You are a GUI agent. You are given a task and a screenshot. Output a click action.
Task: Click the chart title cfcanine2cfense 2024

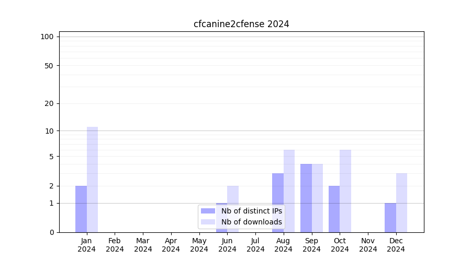tap(241, 24)
